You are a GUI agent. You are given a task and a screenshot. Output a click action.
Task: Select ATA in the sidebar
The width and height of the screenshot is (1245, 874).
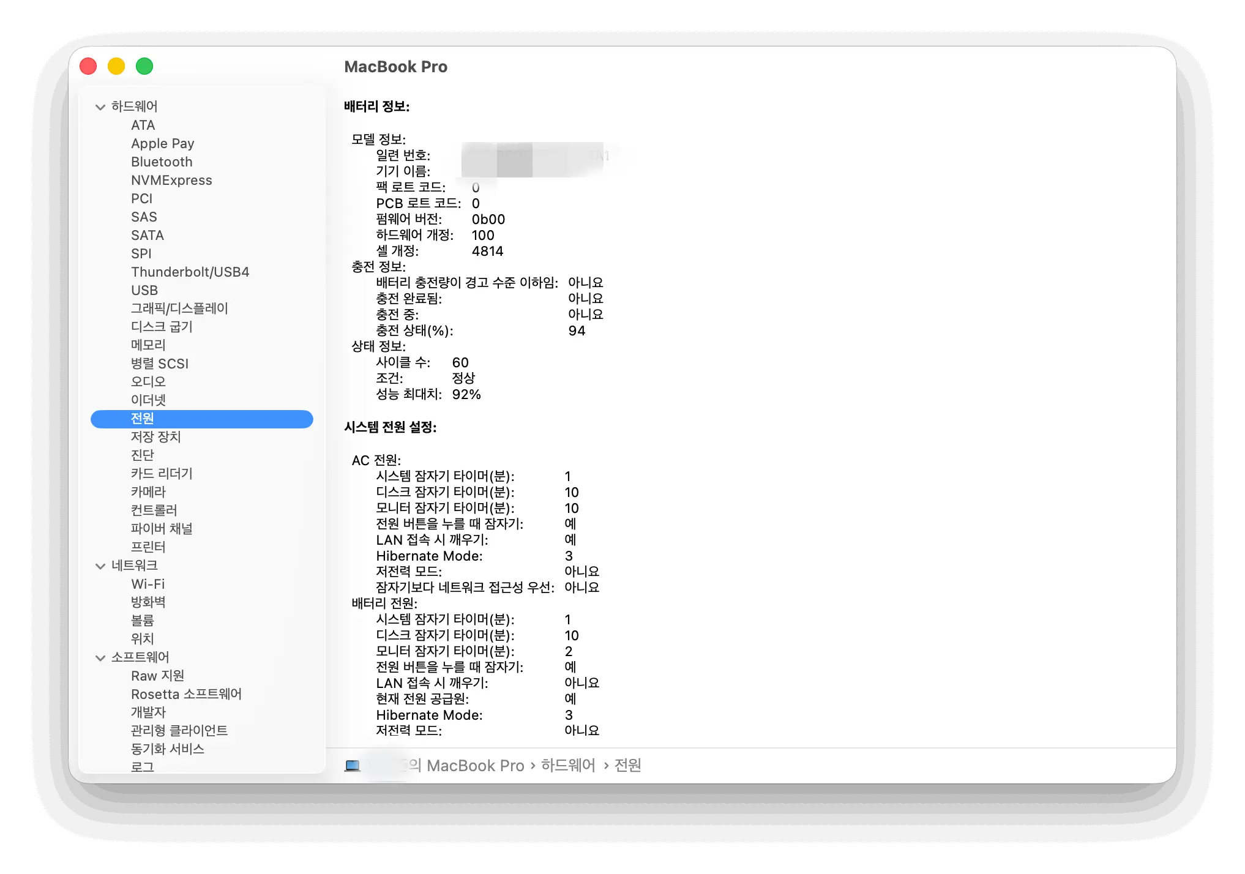(x=143, y=125)
